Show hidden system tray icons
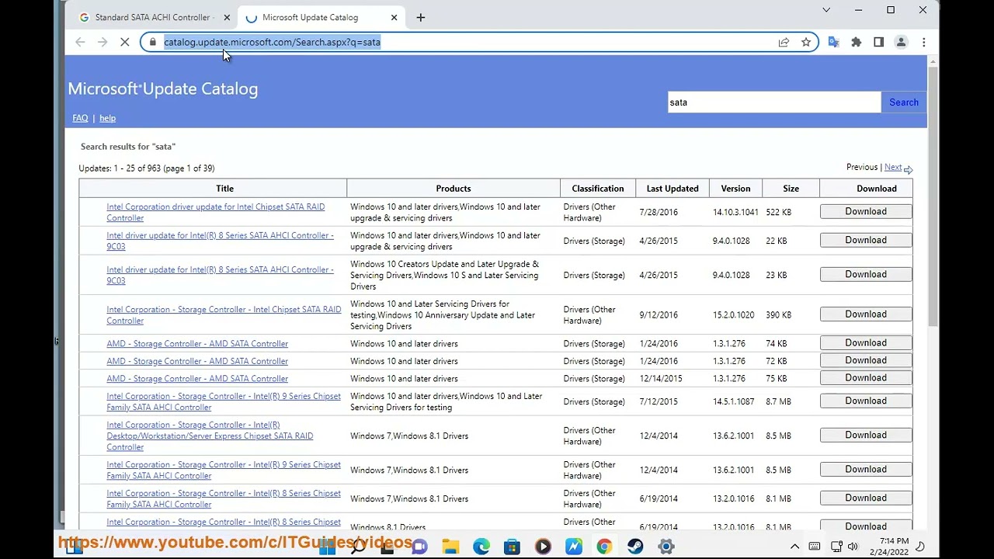 pos(794,547)
